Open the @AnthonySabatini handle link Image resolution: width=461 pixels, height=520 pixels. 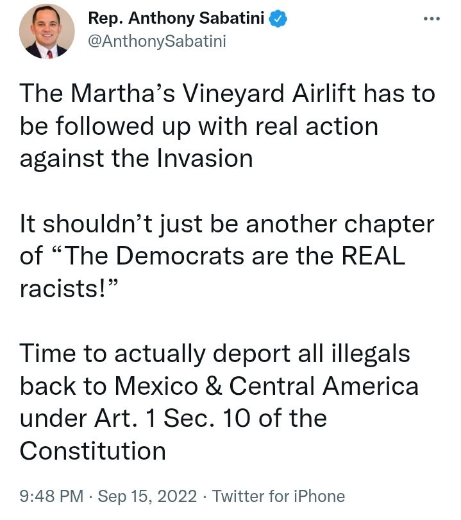(x=156, y=42)
